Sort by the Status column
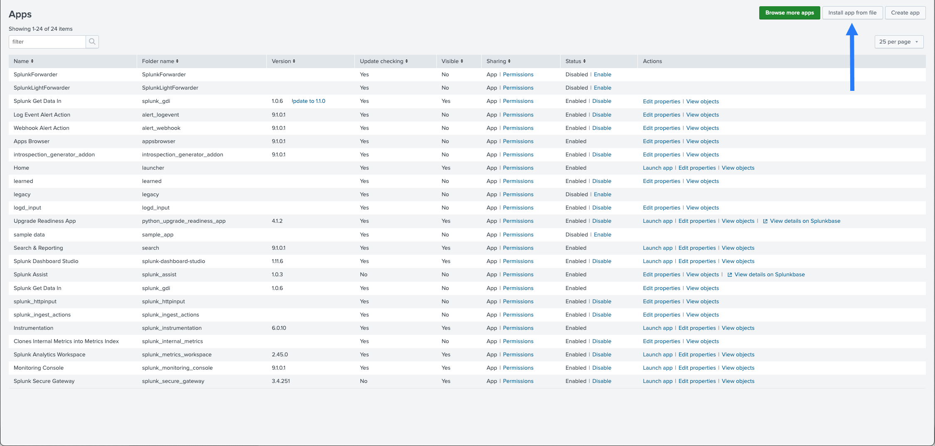 coord(576,61)
